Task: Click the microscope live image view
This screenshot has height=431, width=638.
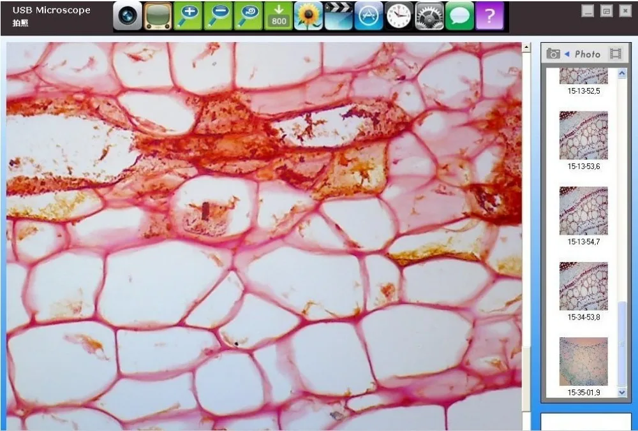Action: 264,237
